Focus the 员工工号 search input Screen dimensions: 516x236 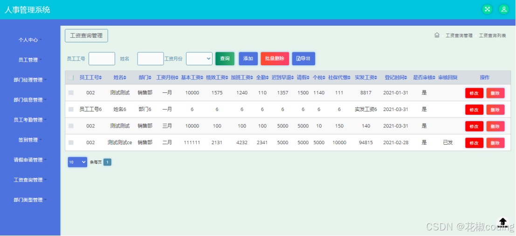coord(102,59)
